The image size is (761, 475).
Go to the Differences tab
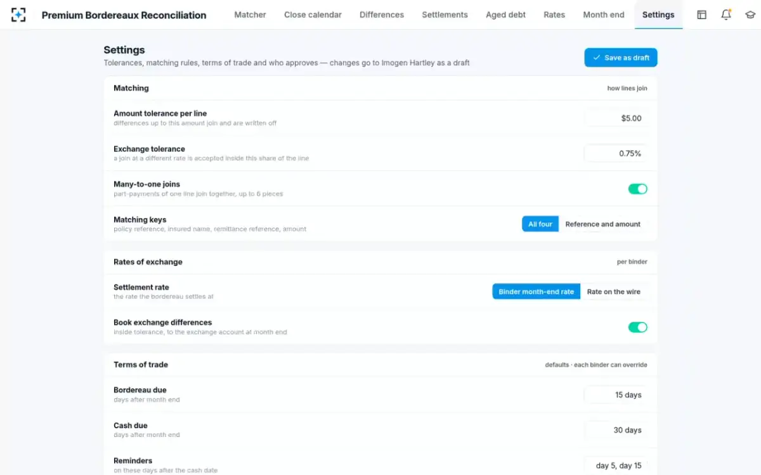(382, 15)
